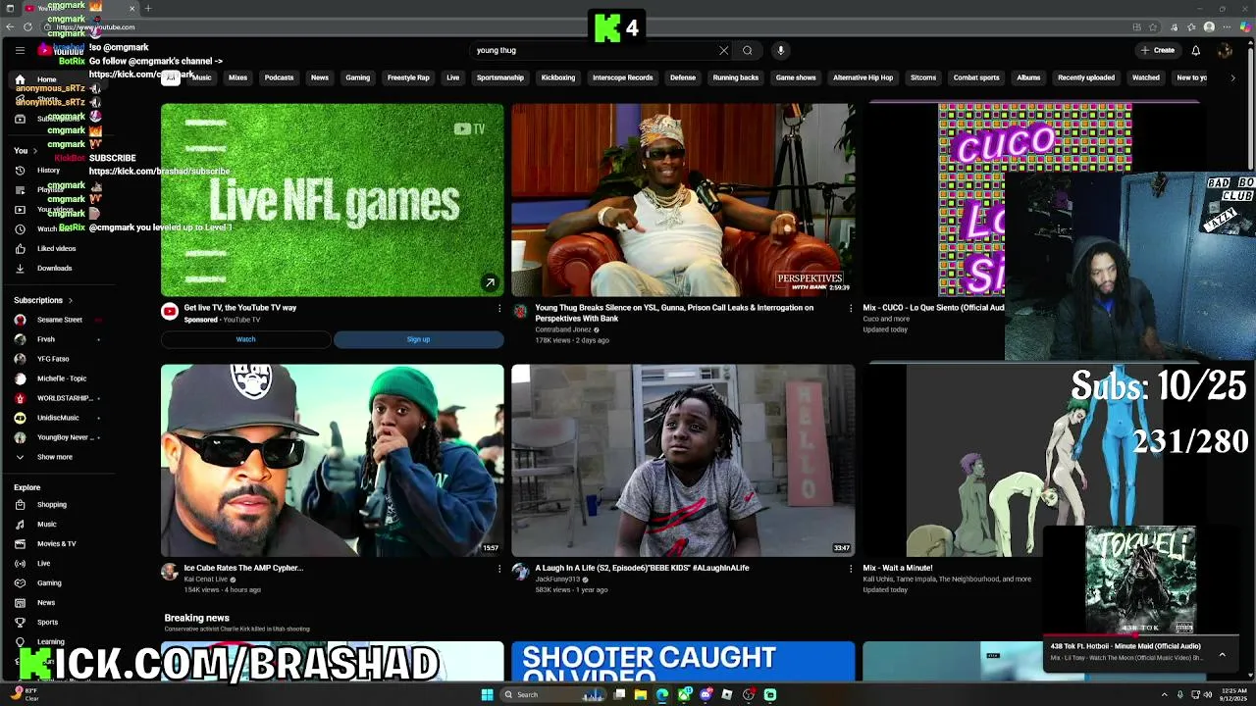Open Liked videos in sidebar
Image resolution: width=1256 pixels, height=706 pixels.
pyautogui.click(x=56, y=248)
